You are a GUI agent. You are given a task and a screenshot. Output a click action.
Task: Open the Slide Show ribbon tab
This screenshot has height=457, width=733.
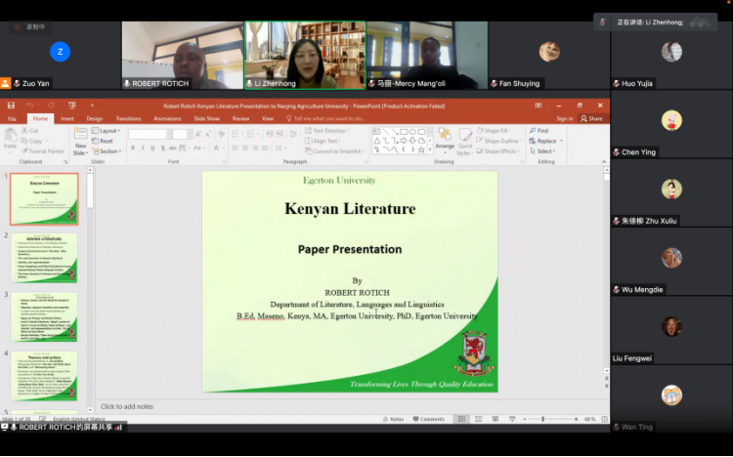coord(206,118)
